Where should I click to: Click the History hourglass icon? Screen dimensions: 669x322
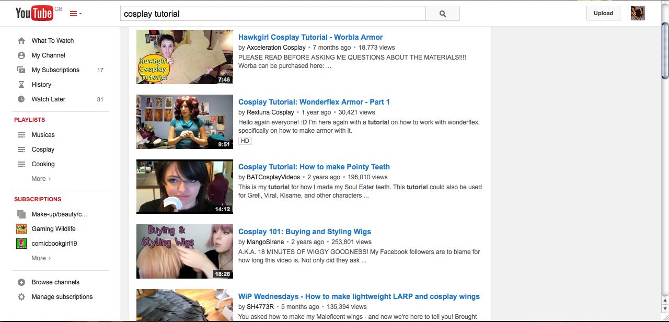pyautogui.click(x=21, y=85)
